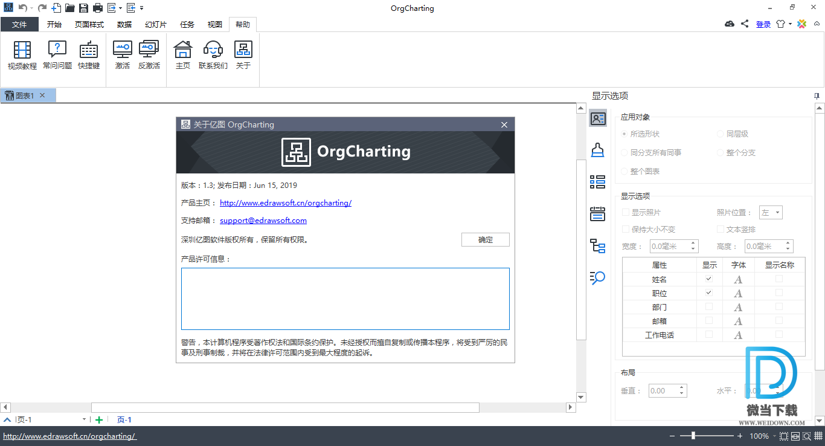
Task: Click the 登录 login link
Action: (763, 24)
